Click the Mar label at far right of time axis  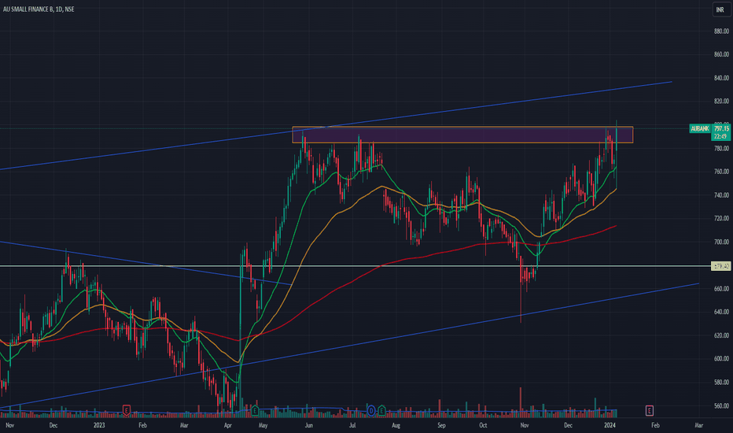click(x=699, y=425)
